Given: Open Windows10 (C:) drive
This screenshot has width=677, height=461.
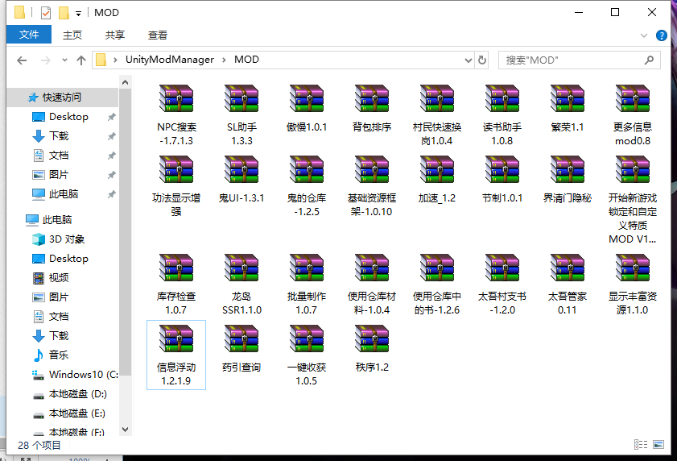Looking at the screenshot, I should 83,375.
